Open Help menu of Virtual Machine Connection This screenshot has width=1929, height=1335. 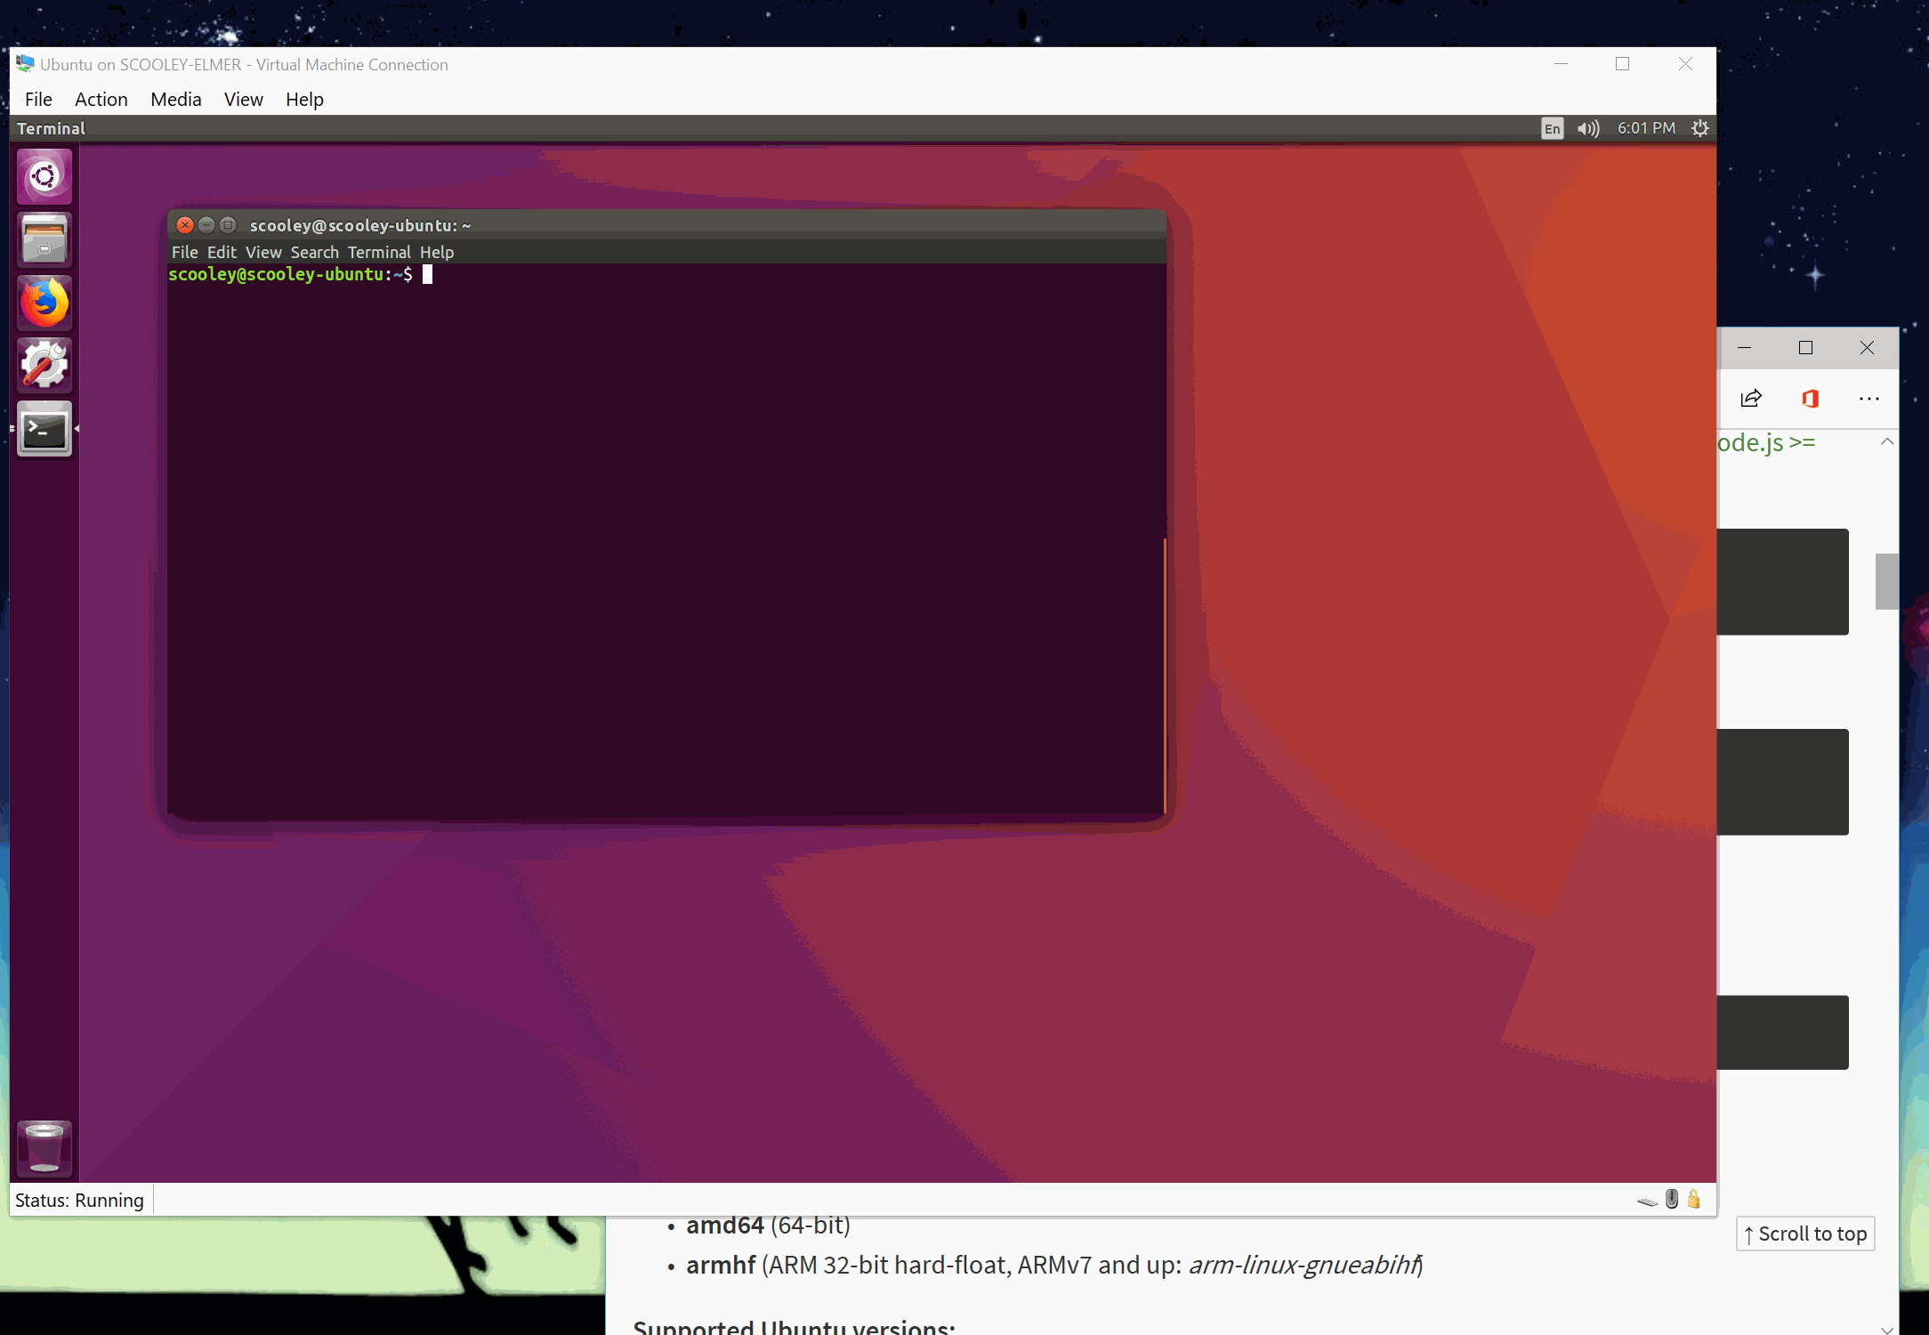tap(304, 100)
